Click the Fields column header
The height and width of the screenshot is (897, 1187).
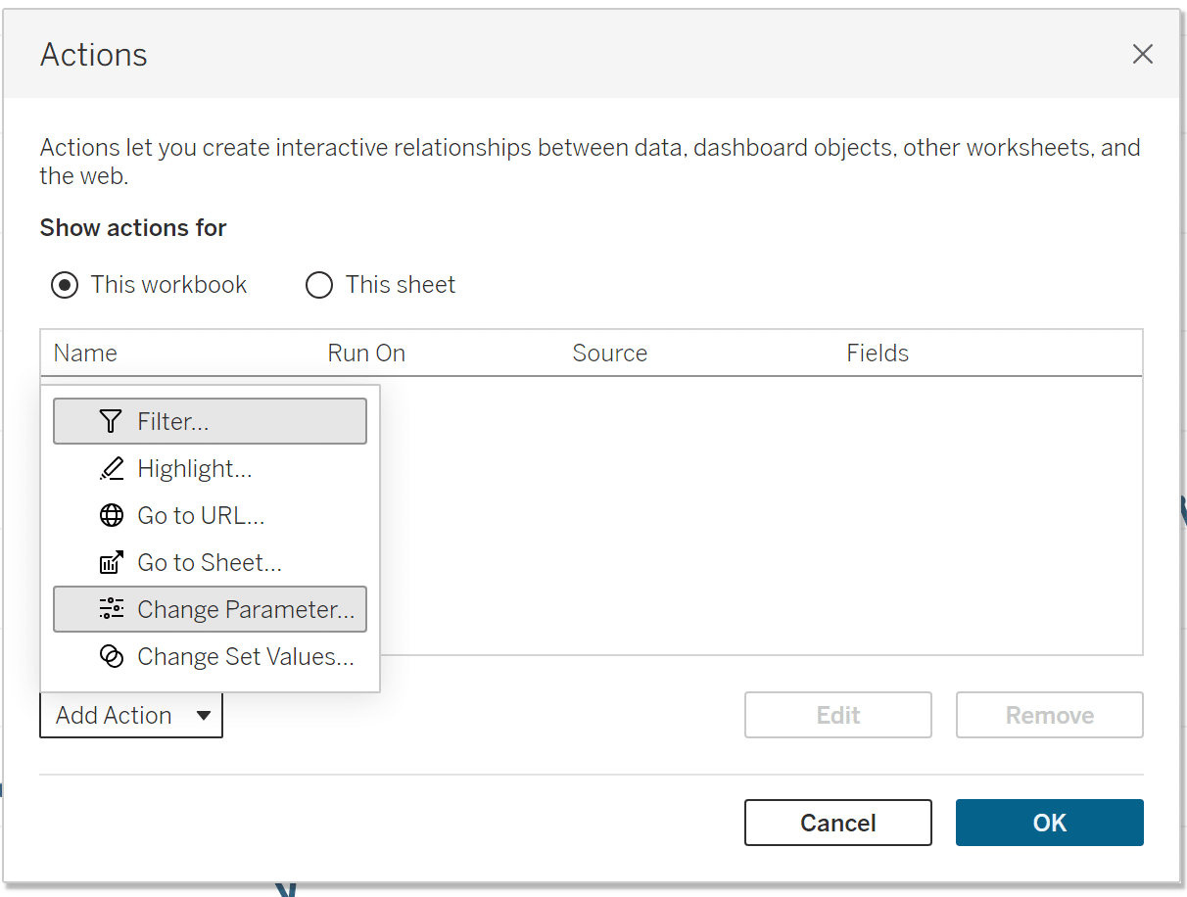coord(878,354)
